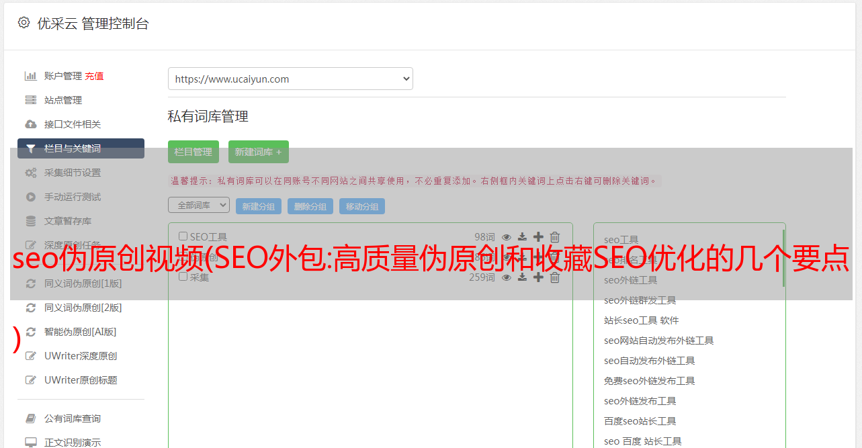Add keywords to 采集 with plus icon

pyautogui.click(x=538, y=277)
